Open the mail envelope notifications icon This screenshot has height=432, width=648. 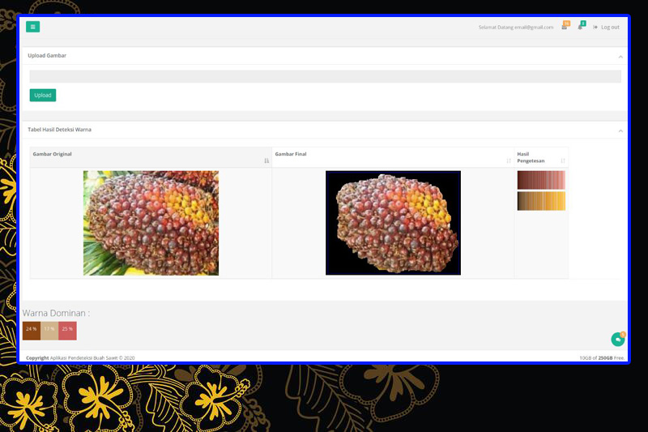tap(565, 27)
